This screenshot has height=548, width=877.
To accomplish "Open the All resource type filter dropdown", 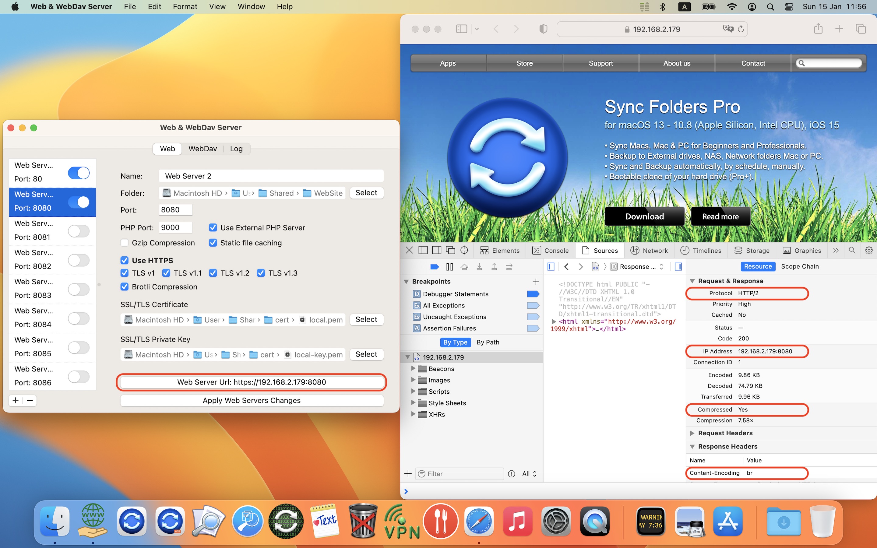I will (529, 474).
